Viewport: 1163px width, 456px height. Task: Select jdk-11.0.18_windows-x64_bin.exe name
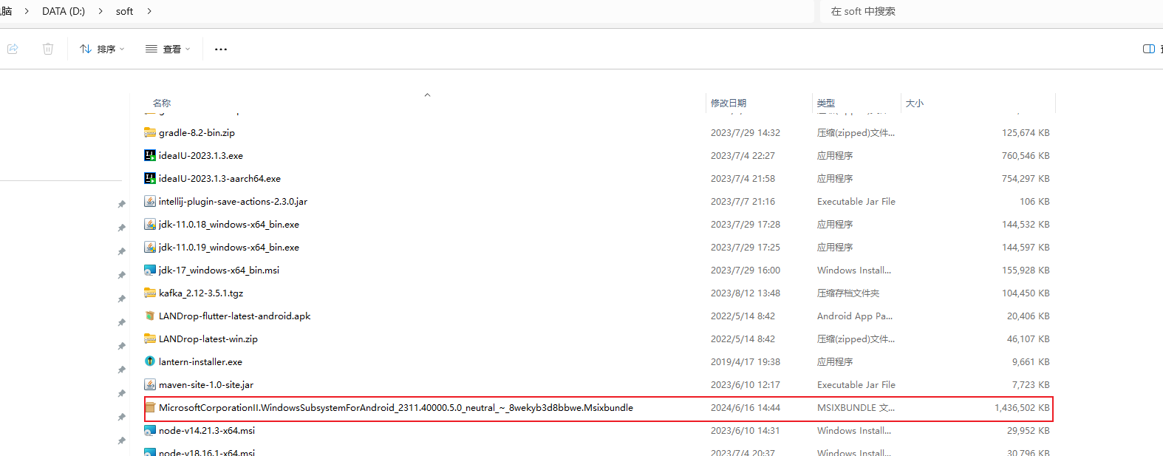click(x=229, y=224)
